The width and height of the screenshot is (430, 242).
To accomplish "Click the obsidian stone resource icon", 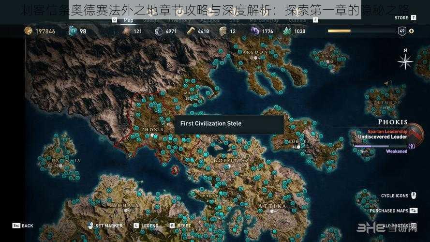I will (223, 31).
